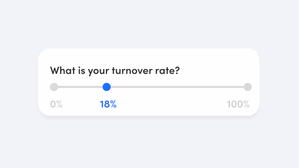Click the slider track between 0% end and handle
The width and height of the screenshot is (299, 168).
point(80,87)
